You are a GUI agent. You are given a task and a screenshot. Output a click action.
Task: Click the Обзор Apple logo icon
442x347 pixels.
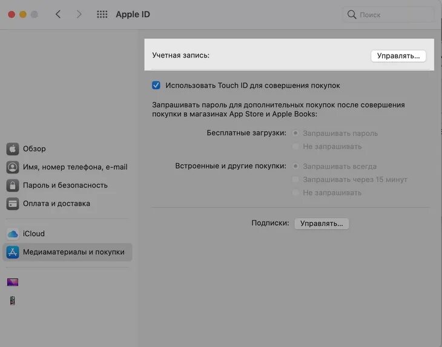[13, 149]
